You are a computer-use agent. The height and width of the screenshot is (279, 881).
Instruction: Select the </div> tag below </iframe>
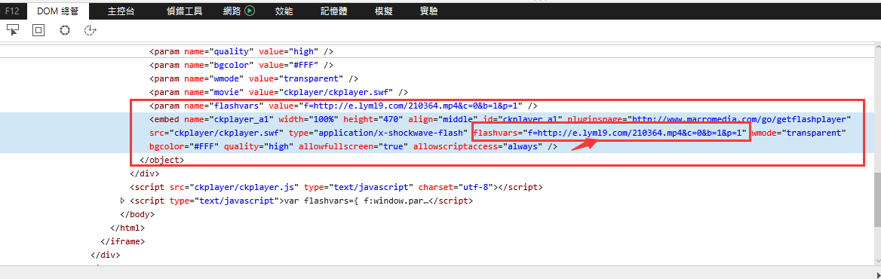coord(105,255)
